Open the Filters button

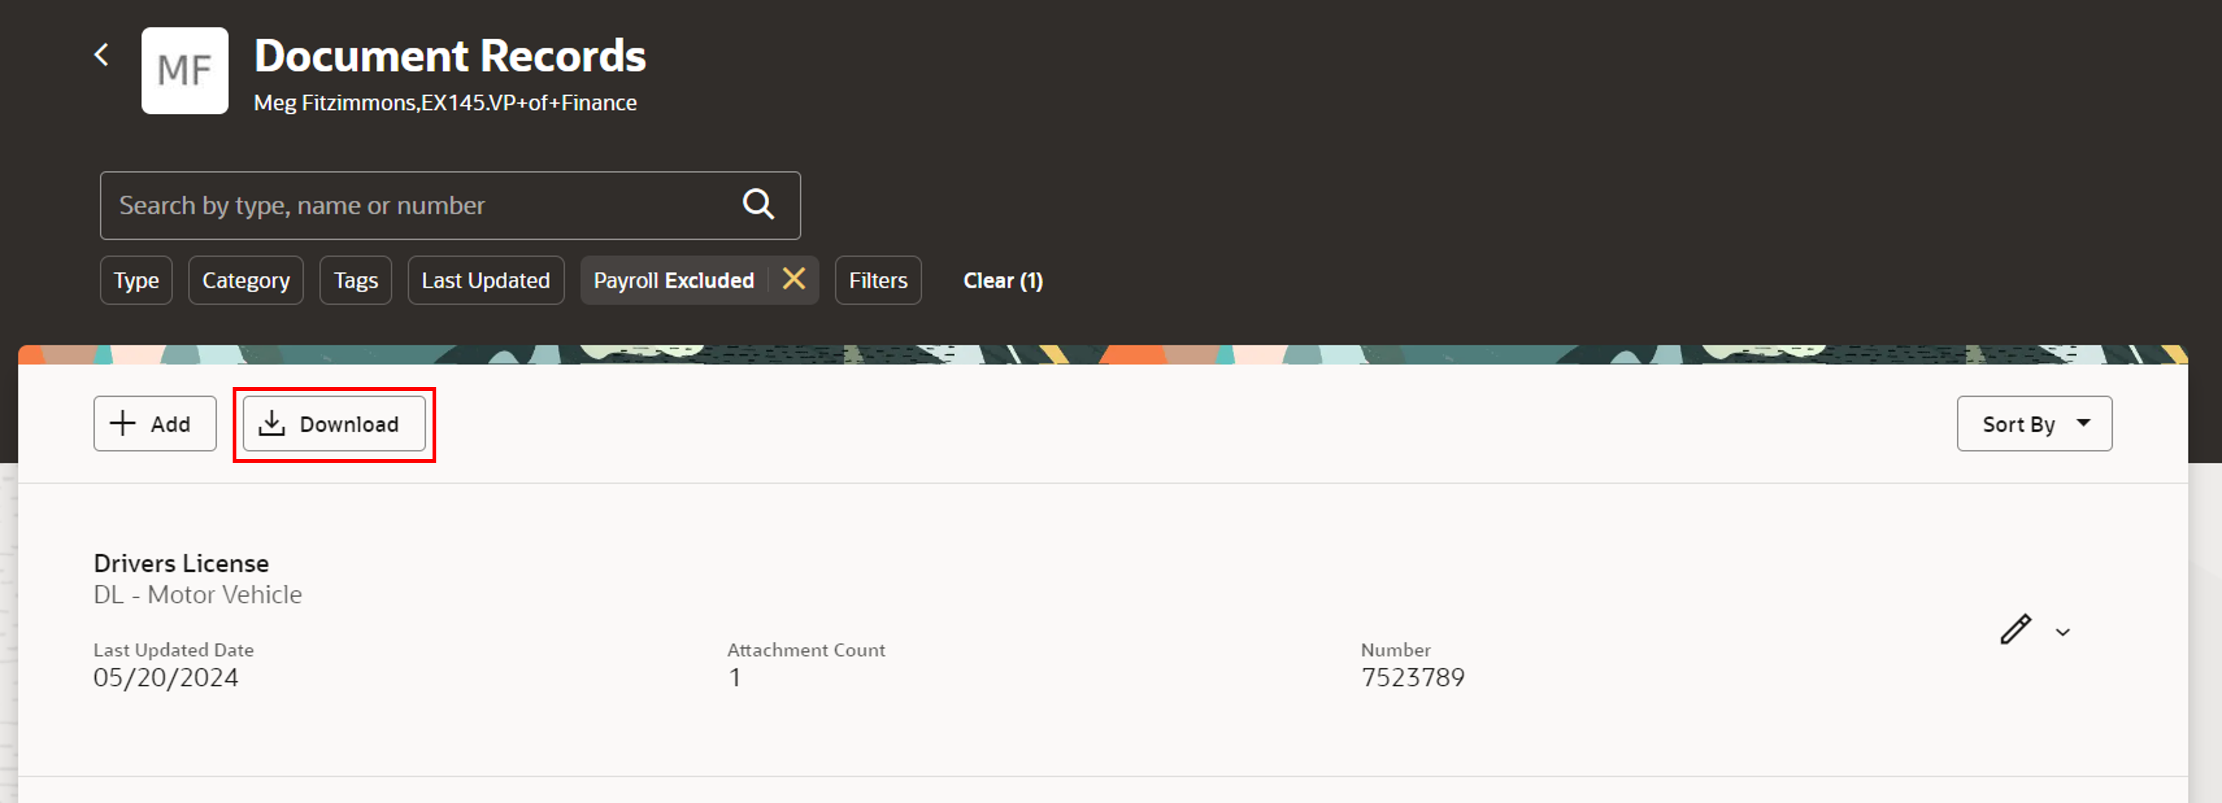877,281
